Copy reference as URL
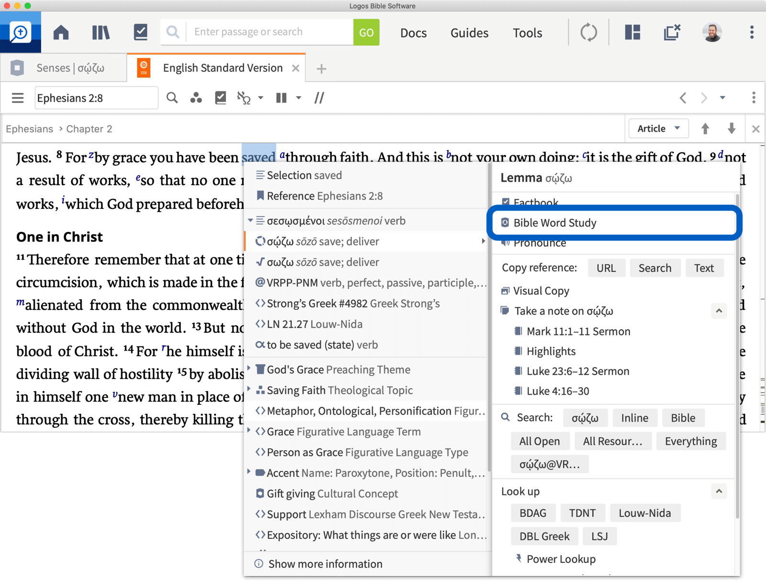Image resolution: width=766 pixels, height=582 pixels. tap(606, 268)
